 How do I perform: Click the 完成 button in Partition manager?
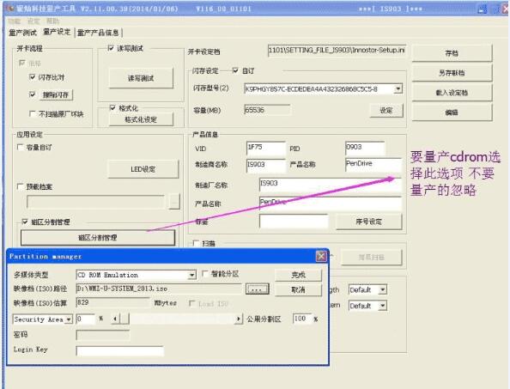(x=298, y=275)
